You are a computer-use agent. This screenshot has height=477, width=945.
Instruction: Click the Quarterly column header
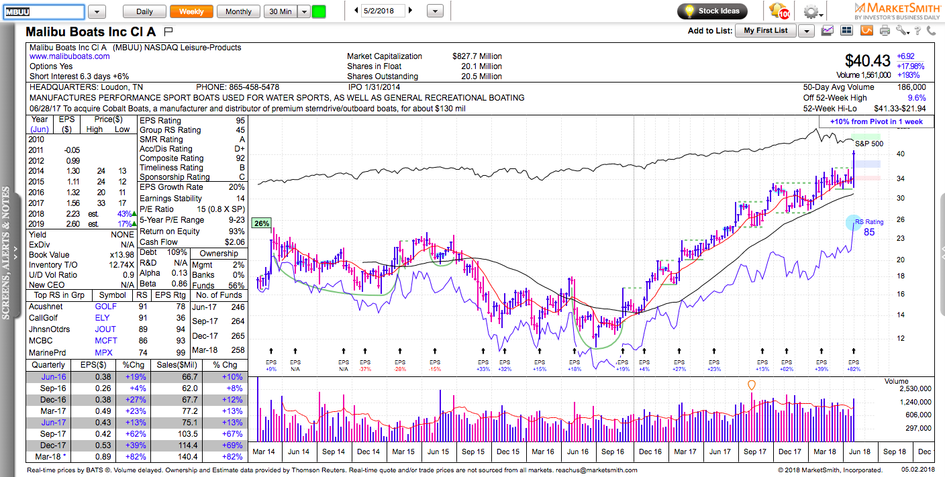[x=49, y=365]
